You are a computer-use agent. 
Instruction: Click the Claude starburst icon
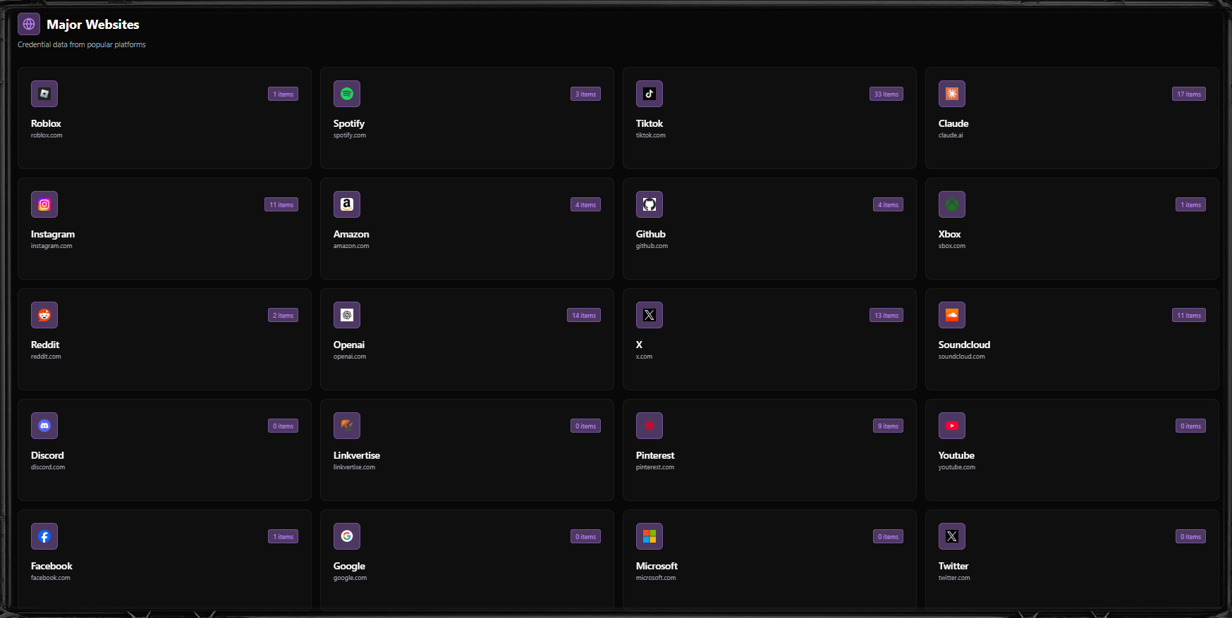tap(952, 94)
